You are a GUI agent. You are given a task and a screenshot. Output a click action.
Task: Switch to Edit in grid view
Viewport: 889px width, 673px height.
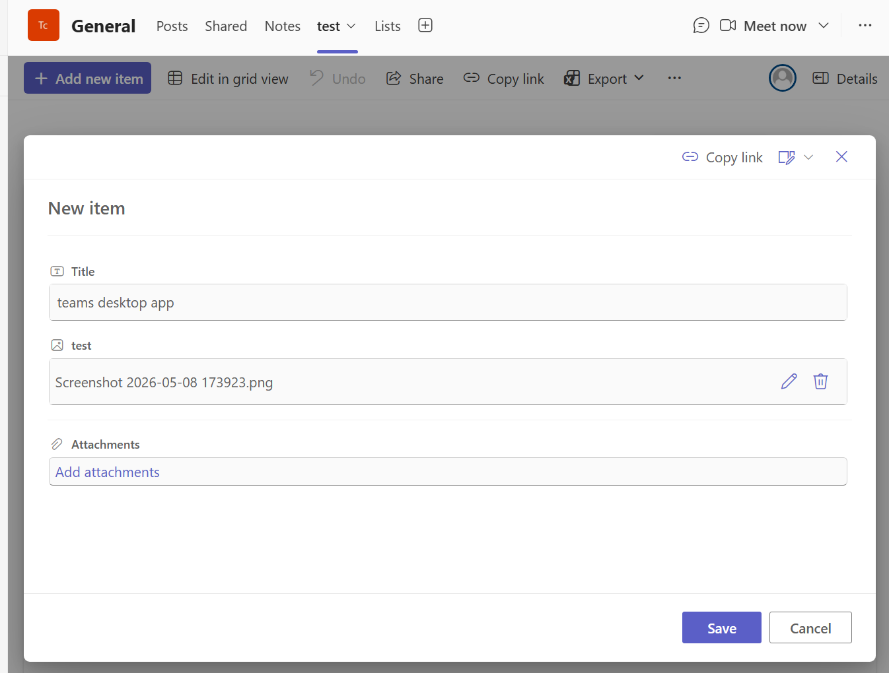click(228, 79)
